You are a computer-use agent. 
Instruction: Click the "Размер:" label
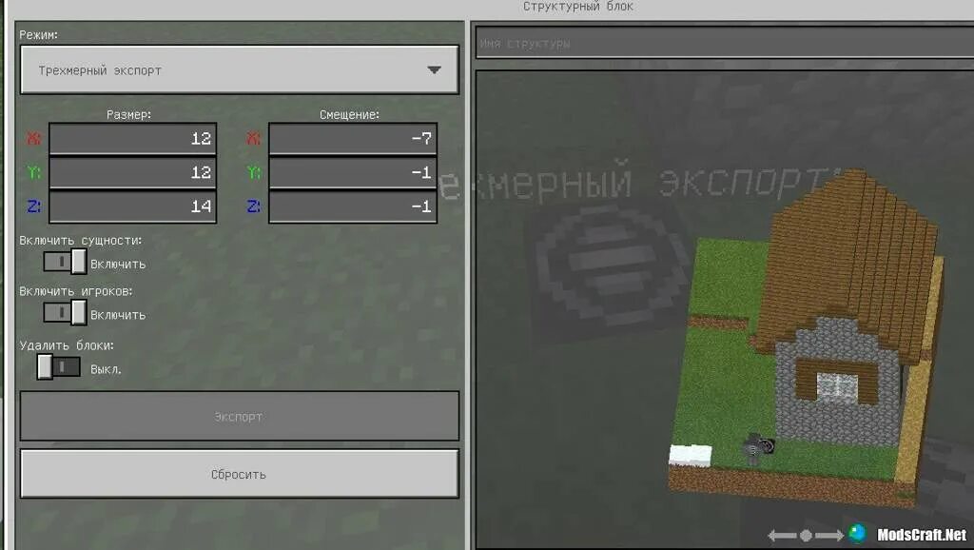click(x=128, y=114)
